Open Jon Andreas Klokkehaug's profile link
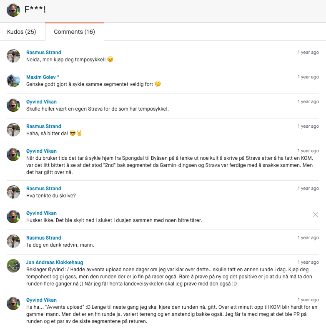 (x=55, y=262)
